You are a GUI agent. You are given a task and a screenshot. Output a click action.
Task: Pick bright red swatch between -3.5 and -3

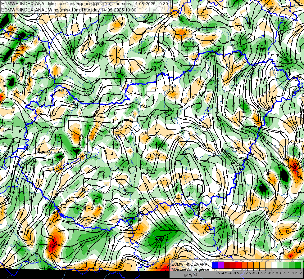click(x=239, y=265)
